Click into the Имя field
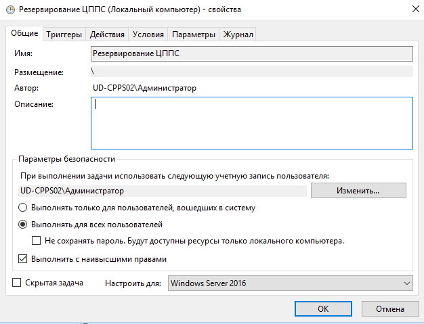 click(252, 53)
